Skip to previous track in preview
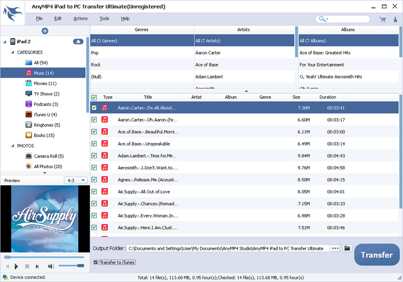The width and height of the screenshot is (403, 282). 8,266
